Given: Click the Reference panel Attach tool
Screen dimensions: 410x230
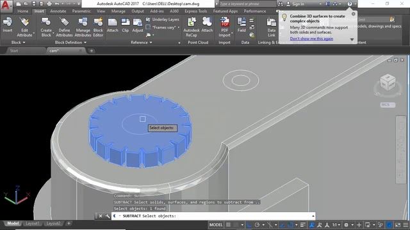Looking at the screenshot, I should coord(113,25).
